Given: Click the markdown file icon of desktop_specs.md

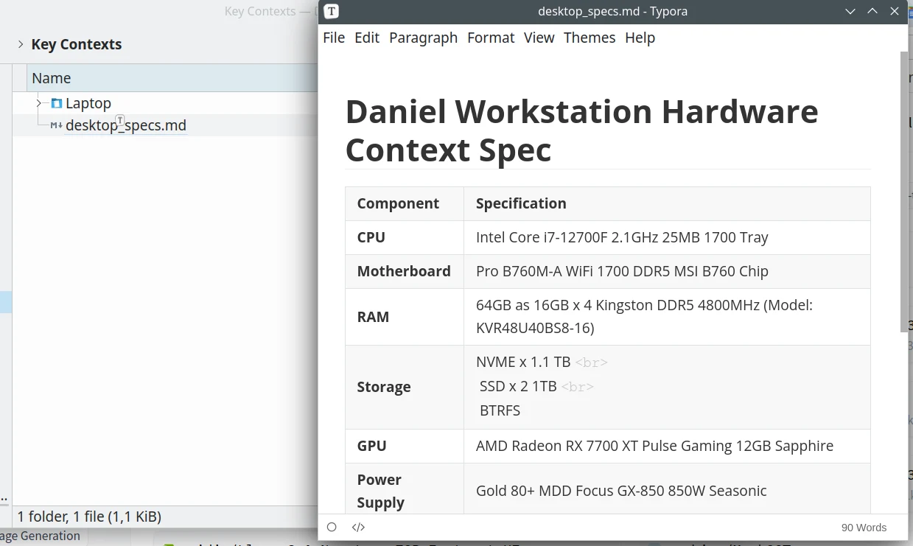Looking at the screenshot, I should tap(56, 125).
